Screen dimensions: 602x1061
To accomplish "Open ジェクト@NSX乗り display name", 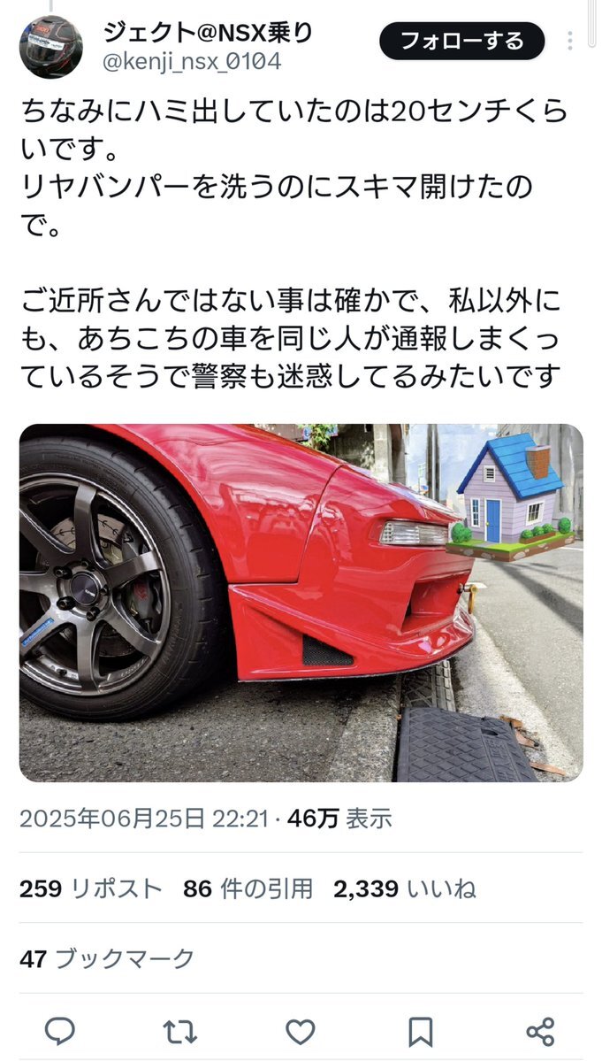I will click(x=208, y=32).
